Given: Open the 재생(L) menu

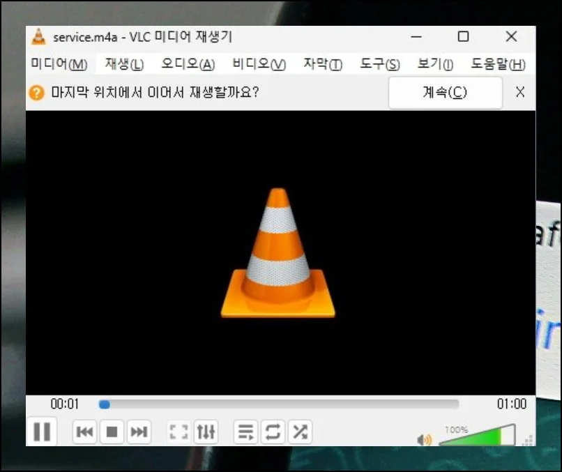Looking at the screenshot, I should pos(124,64).
